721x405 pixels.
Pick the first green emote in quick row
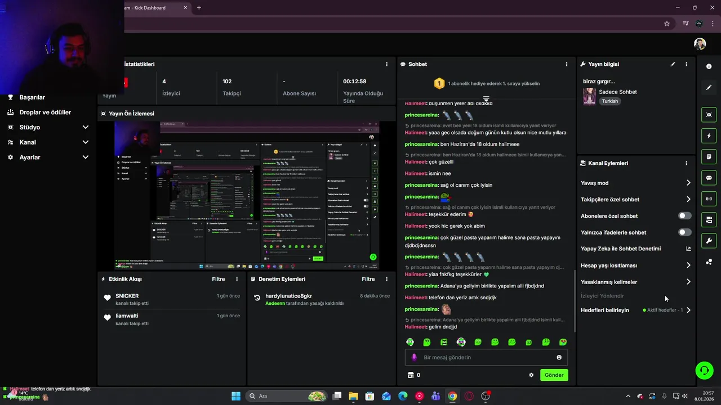click(x=410, y=342)
